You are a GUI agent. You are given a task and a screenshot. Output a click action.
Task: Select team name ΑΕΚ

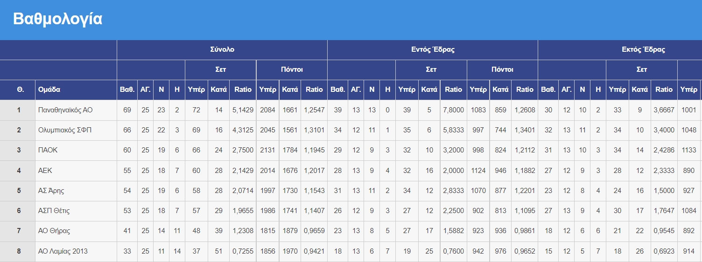pyautogui.click(x=45, y=171)
